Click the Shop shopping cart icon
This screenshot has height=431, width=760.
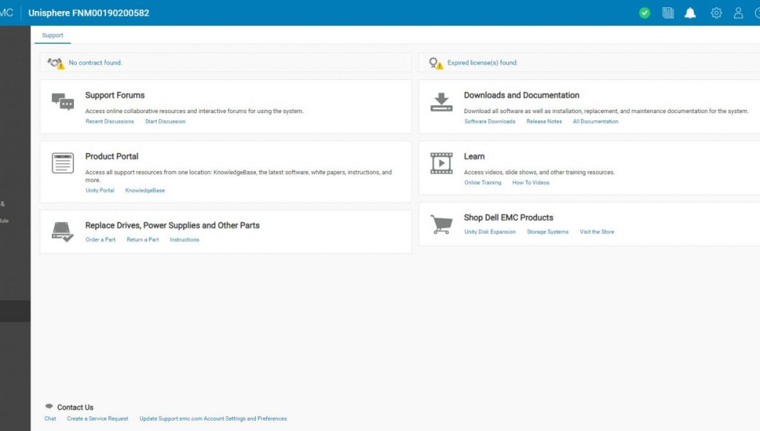point(441,225)
